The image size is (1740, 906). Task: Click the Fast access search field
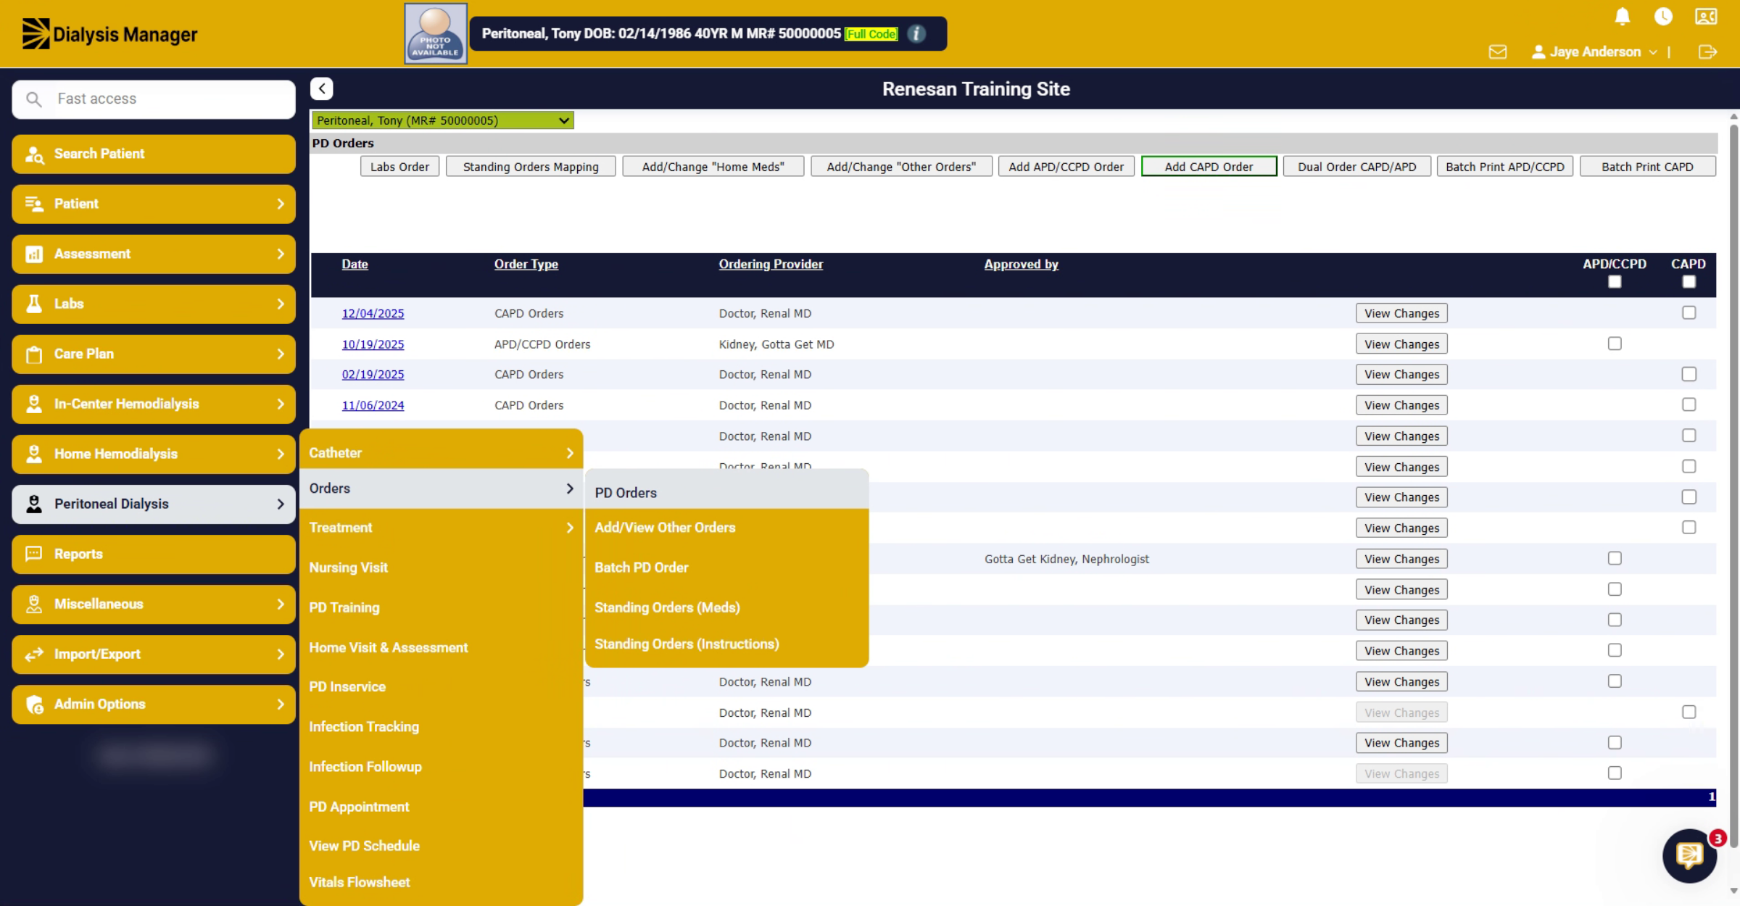[154, 99]
